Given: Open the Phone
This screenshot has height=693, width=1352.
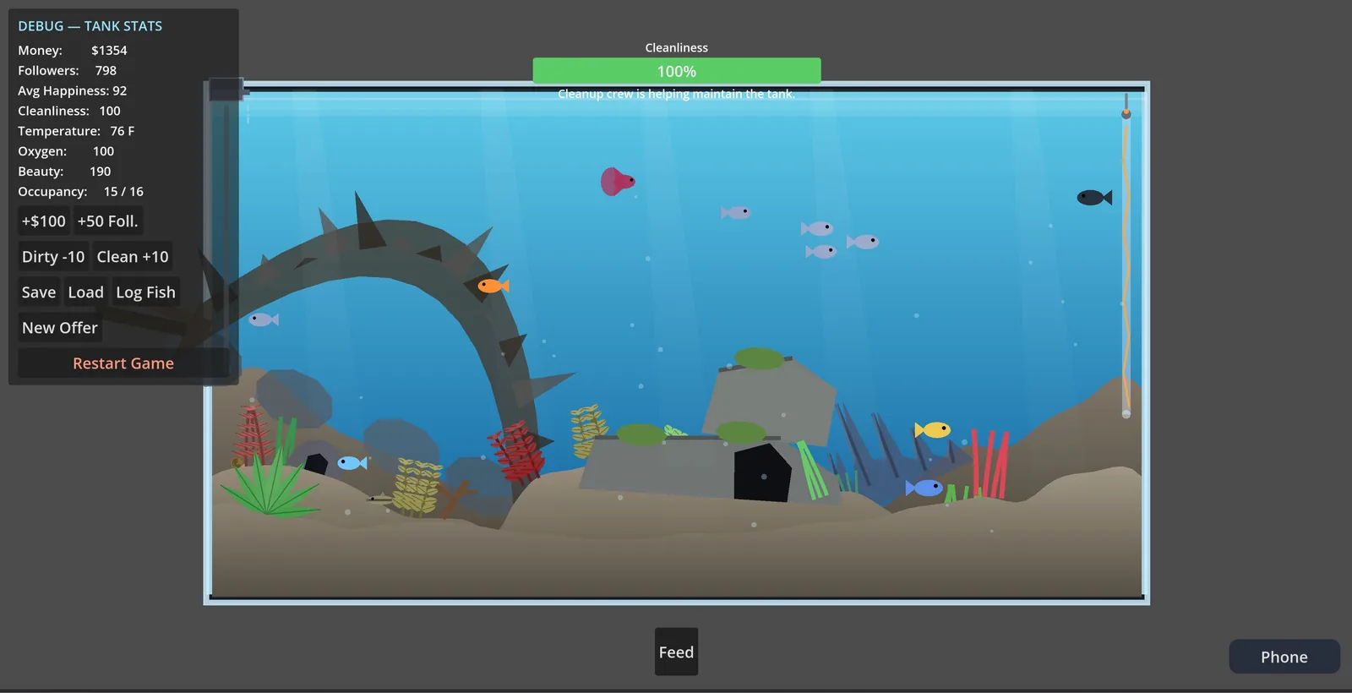Looking at the screenshot, I should click(x=1284, y=657).
